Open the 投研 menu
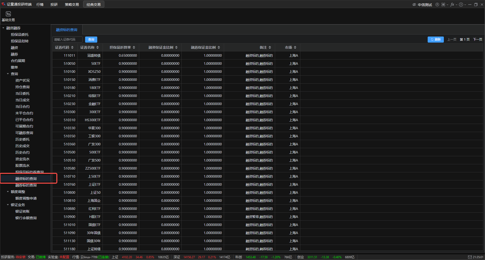Image resolution: width=485 pixels, height=260 pixels. [x=54, y=5]
